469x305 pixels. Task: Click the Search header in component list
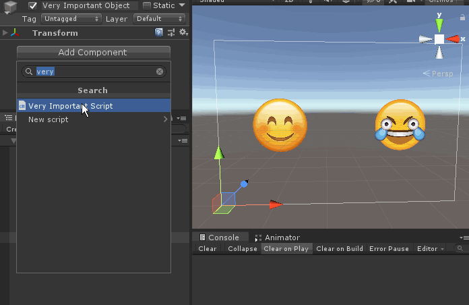coord(92,90)
